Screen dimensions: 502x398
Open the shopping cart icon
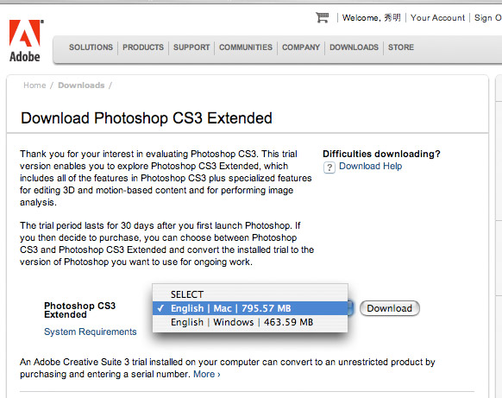coord(322,17)
